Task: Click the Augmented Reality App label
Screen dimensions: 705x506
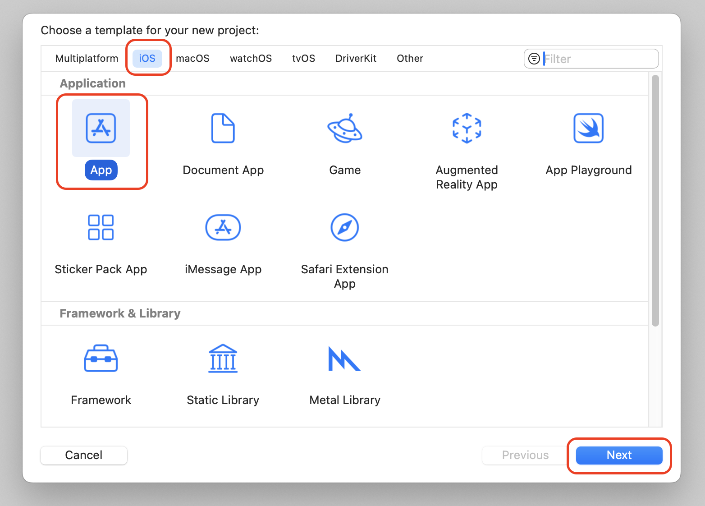Action: [x=467, y=177]
